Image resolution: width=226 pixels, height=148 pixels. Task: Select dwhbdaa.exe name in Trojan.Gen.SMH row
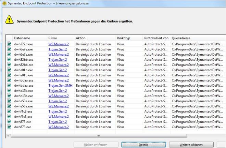pyautogui.click(x=24, y=85)
